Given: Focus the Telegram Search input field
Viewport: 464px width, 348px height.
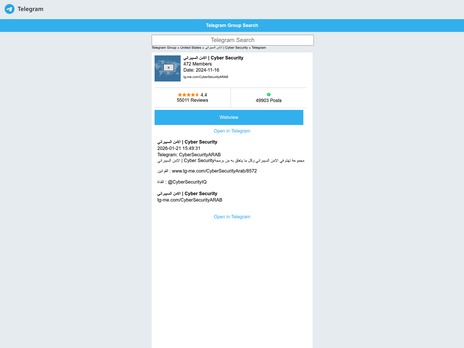Looking at the screenshot, I should [233, 40].
